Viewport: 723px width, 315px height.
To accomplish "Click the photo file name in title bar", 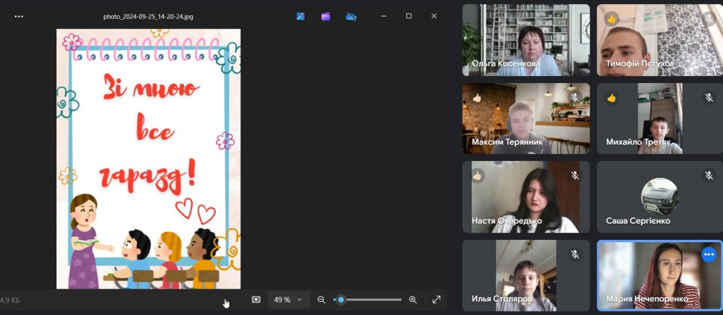I will pos(148,16).
